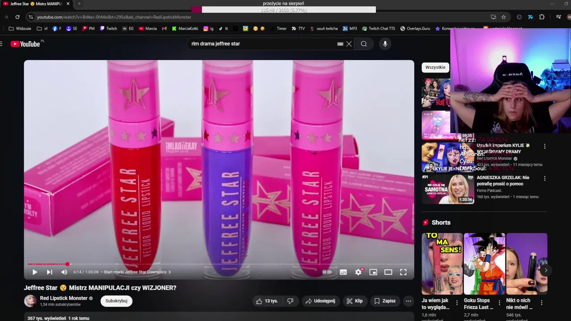
Task: Open the Red Lipstick Monster channel avatar
Action: (x=30, y=301)
